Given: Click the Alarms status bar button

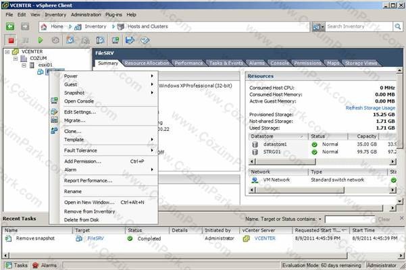Looking at the screenshot, I should [x=45, y=265].
